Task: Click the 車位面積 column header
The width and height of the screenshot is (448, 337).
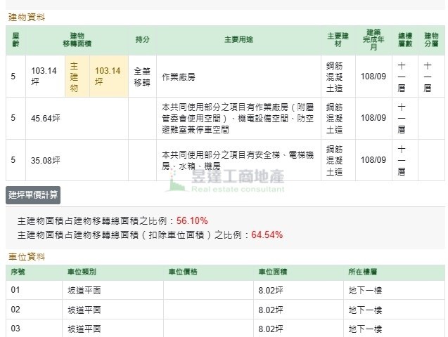Action: click(271, 272)
